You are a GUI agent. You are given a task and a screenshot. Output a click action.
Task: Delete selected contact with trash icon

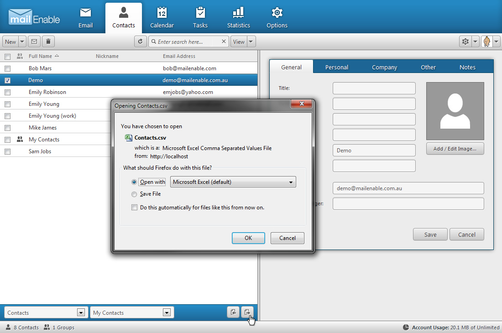pyautogui.click(x=48, y=42)
